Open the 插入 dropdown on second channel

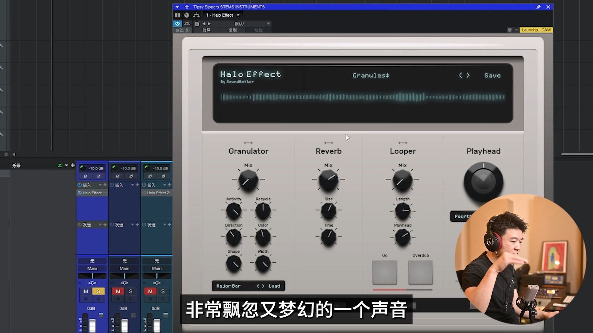[x=132, y=185]
